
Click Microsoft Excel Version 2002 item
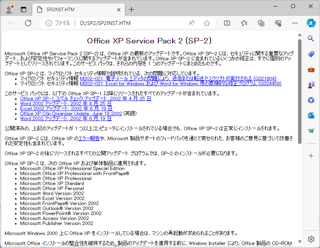tap(52, 198)
